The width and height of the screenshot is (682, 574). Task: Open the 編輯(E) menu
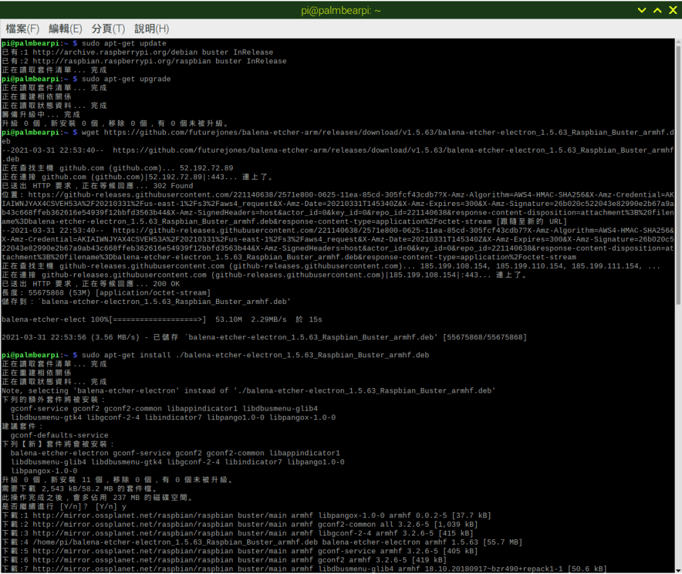(65, 29)
